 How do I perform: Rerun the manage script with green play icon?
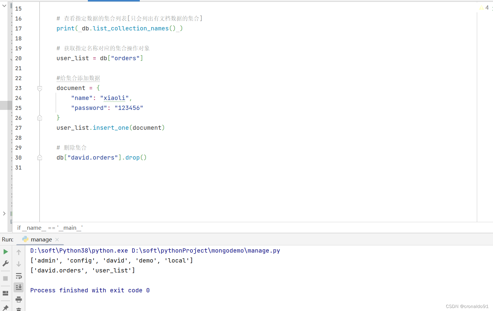[5, 252]
